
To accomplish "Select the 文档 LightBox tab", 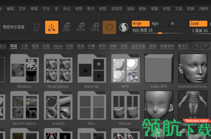I will click(124, 46).
